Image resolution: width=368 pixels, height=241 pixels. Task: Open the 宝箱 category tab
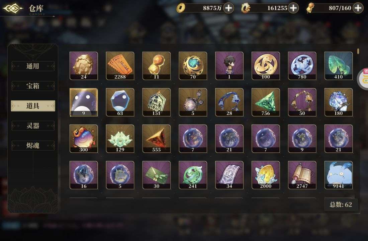click(x=33, y=86)
